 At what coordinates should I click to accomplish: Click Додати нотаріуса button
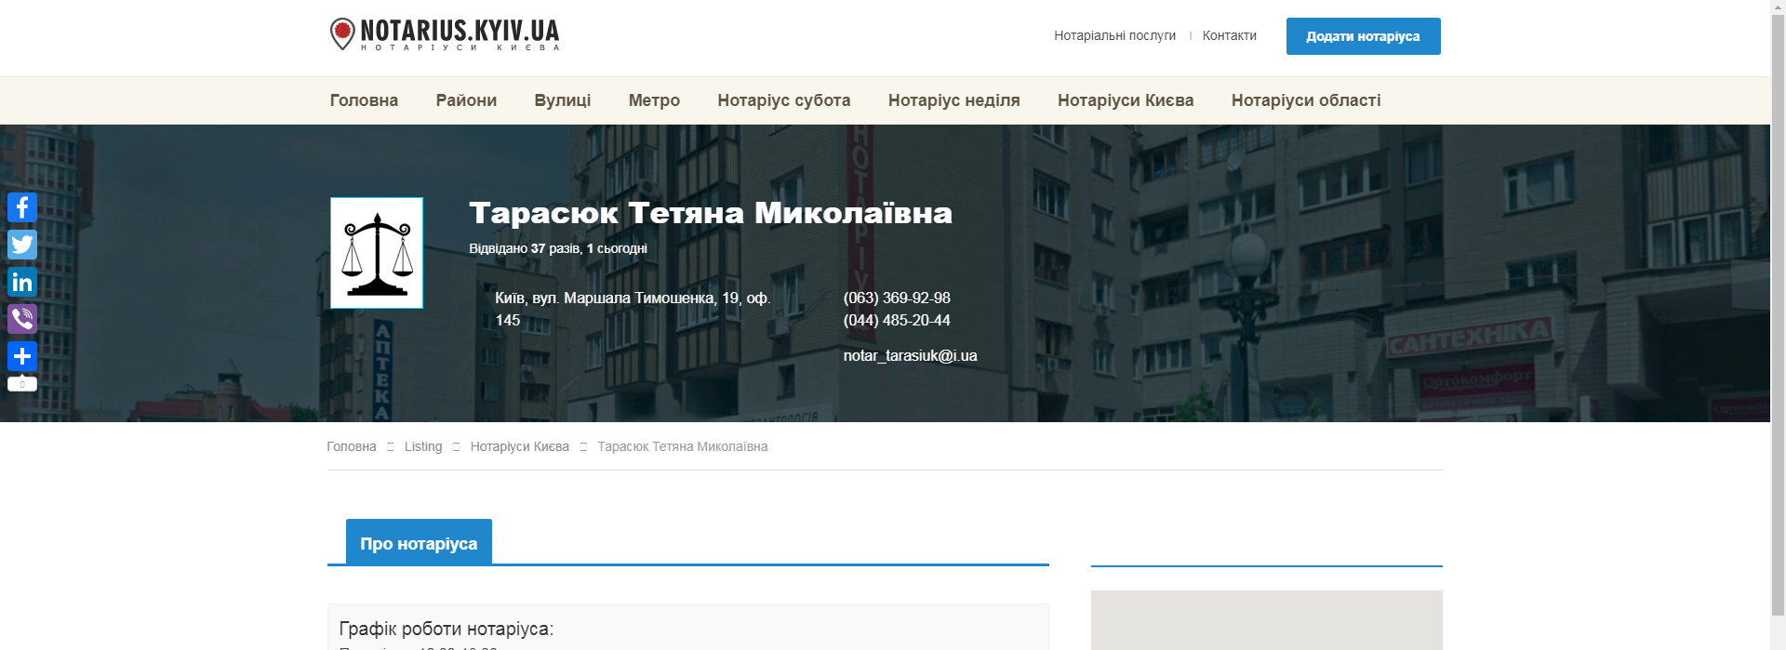[x=1363, y=36]
